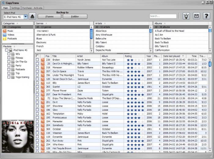Open help with the question mark icon
This screenshot has height=159, width=214.
206,16
